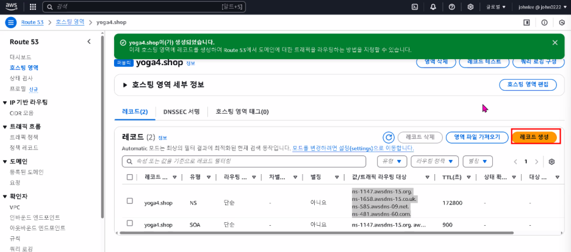571x252 pixels.
Task: Collapse the Route 53 sidebar chevron
Action: (89, 42)
